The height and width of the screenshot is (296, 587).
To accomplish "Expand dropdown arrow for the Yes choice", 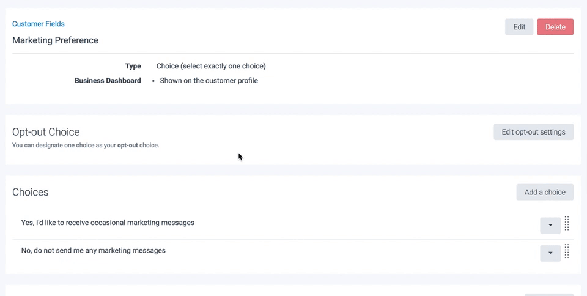I will (550, 226).
